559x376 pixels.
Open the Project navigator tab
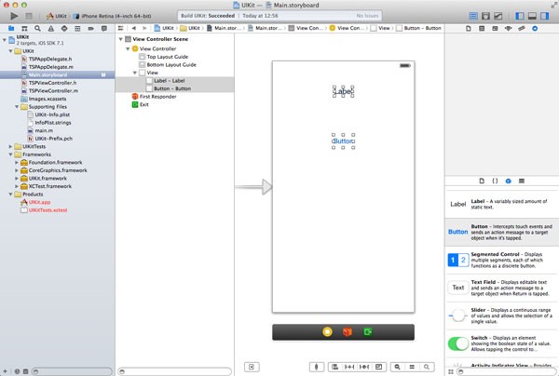[x=11, y=29]
